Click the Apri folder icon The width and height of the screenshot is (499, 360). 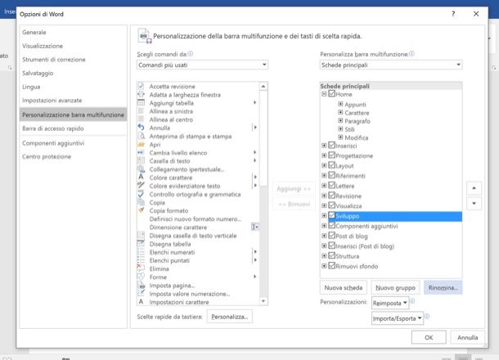click(x=141, y=144)
